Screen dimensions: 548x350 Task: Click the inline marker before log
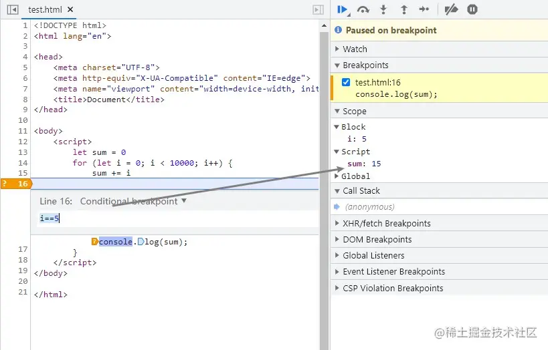coord(141,242)
